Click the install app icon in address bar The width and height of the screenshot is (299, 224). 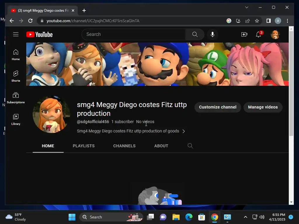[x=238, y=21]
